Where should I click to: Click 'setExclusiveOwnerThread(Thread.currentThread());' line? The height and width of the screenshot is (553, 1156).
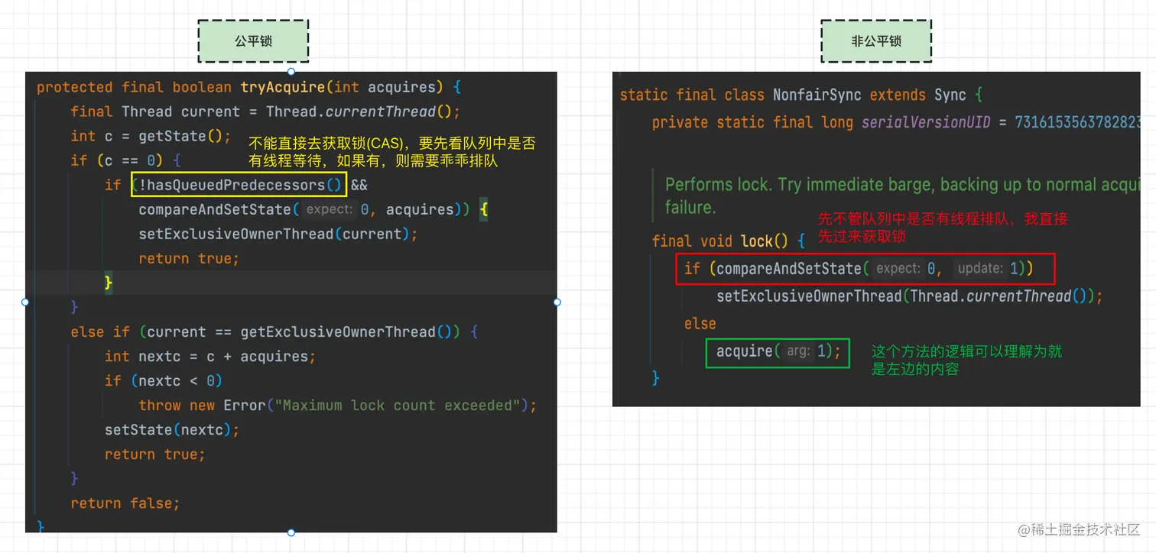910,296
